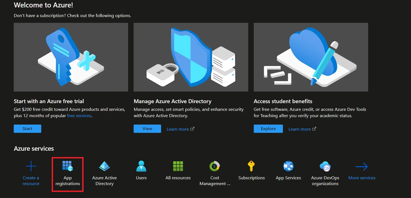Click the More services arrow icon
The image size is (411, 198).
362,166
